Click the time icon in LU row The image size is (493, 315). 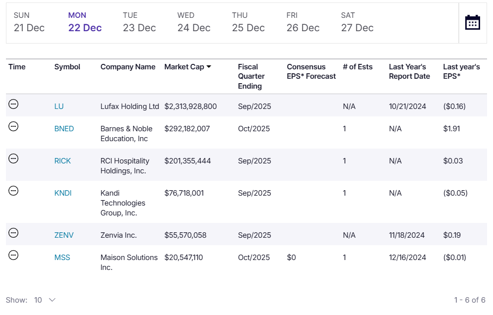(14, 104)
